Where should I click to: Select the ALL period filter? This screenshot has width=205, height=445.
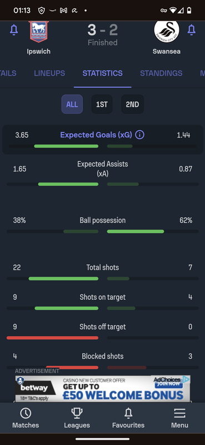pyautogui.click(x=72, y=104)
